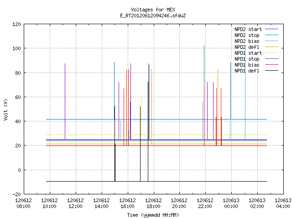The image size is (292, 219).
Task: Click the y-axis tick label 60
Action: [x=18, y=97]
